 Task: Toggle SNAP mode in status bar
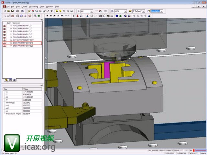point(176,150)
